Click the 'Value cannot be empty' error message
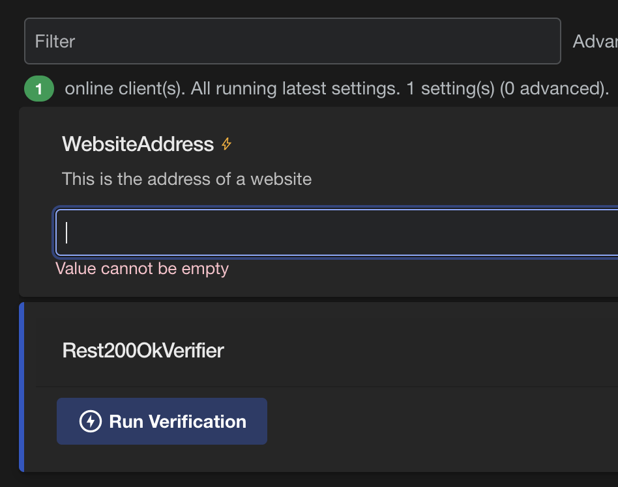The height and width of the screenshot is (487, 618). click(x=142, y=269)
